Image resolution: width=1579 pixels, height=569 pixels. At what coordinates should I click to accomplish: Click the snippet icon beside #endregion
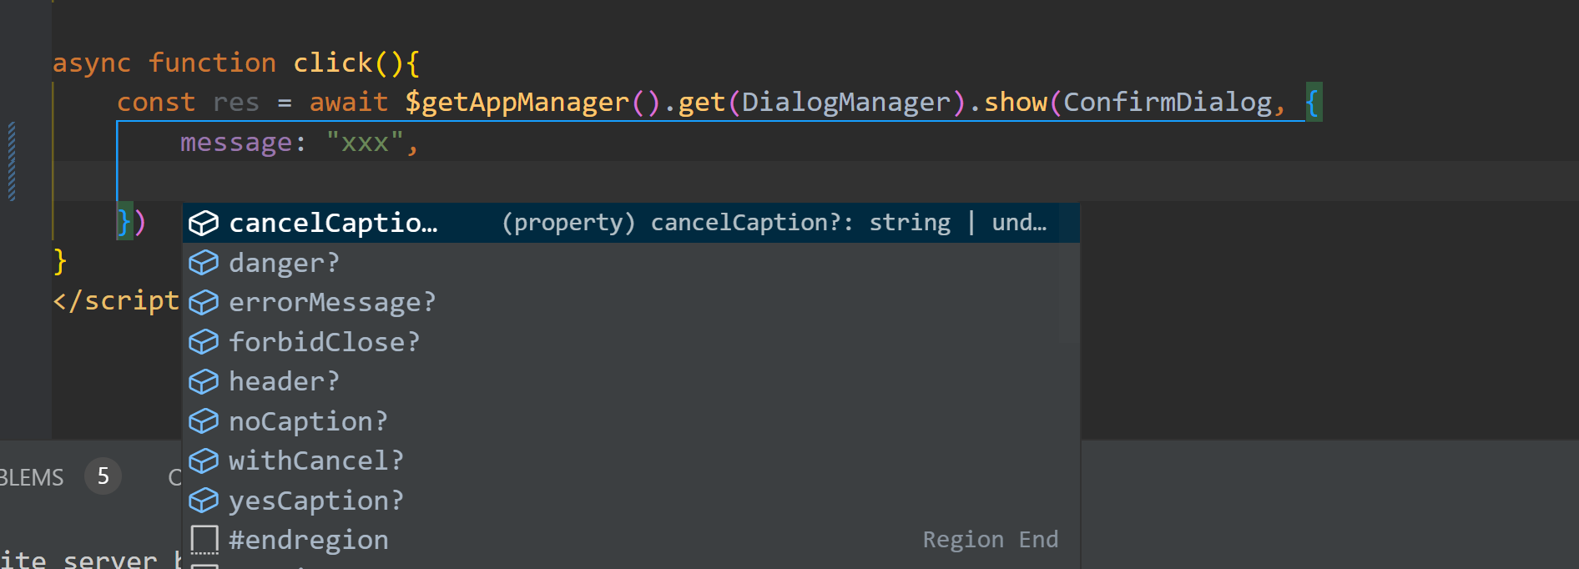click(204, 540)
